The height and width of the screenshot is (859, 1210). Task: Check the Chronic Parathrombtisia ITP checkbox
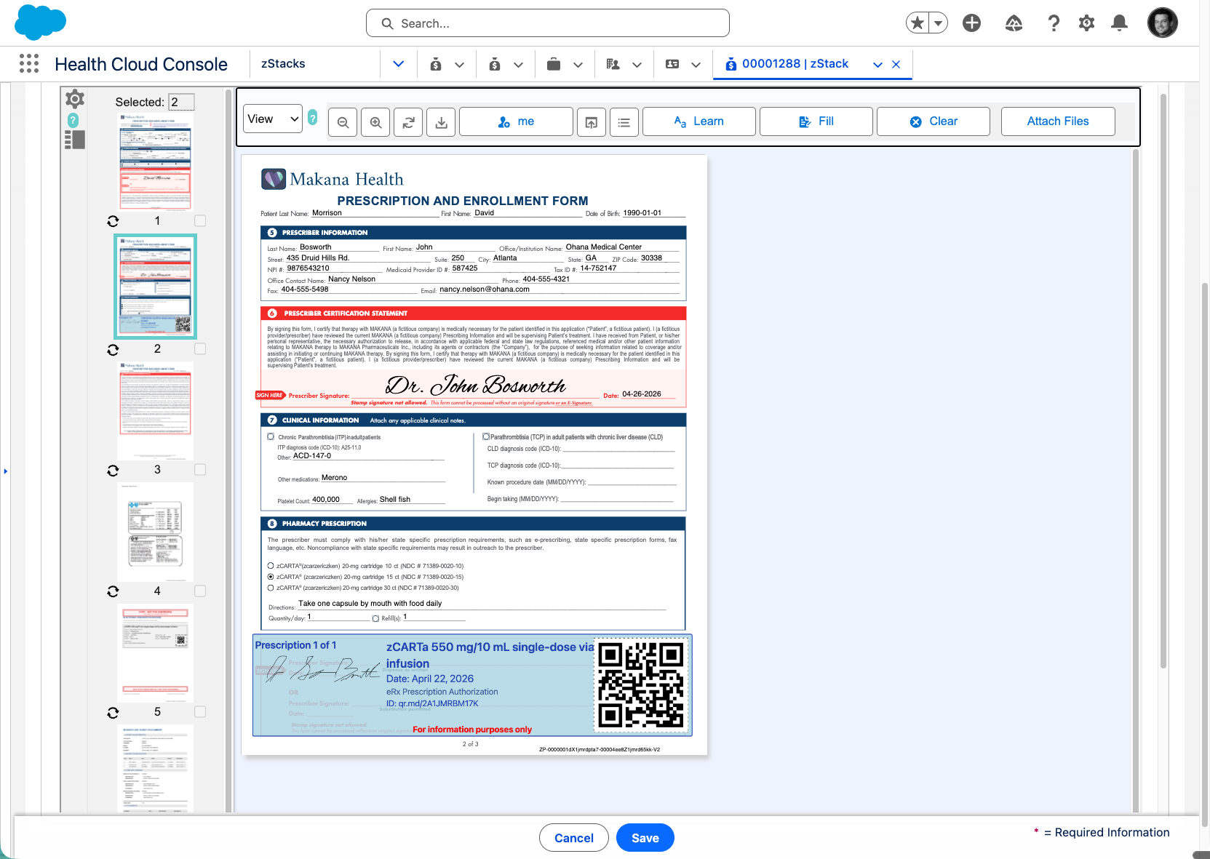271,437
